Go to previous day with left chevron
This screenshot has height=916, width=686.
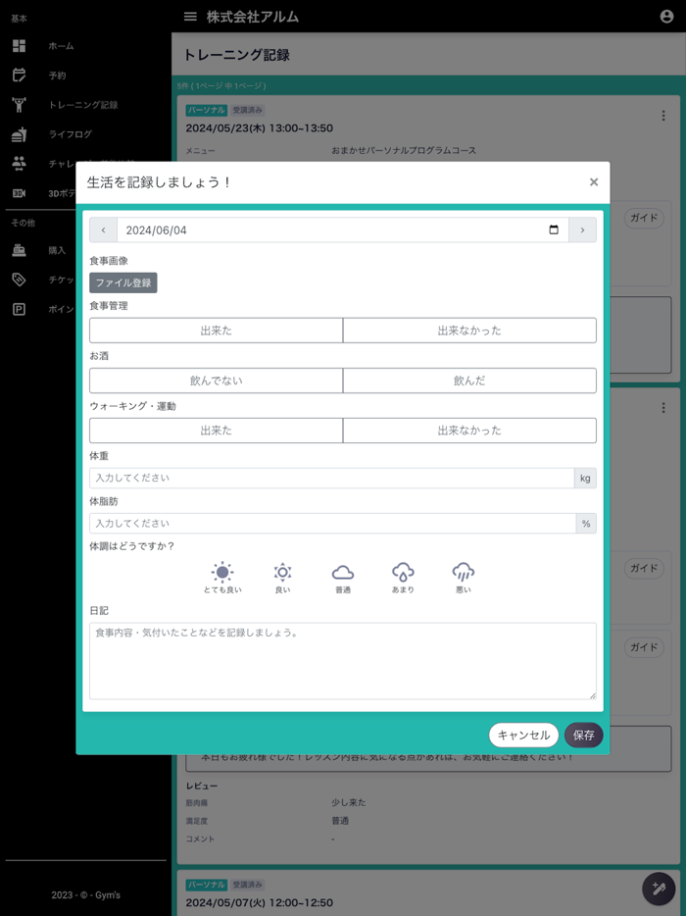[103, 230]
